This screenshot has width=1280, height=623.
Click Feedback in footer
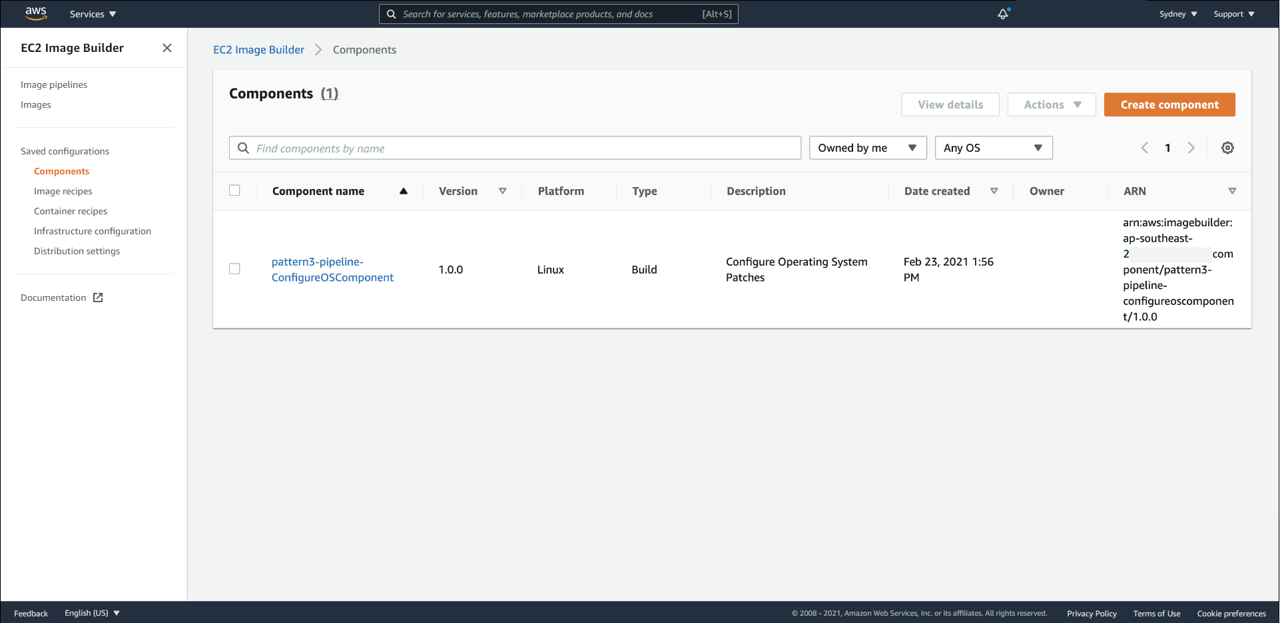pyautogui.click(x=31, y=613)
